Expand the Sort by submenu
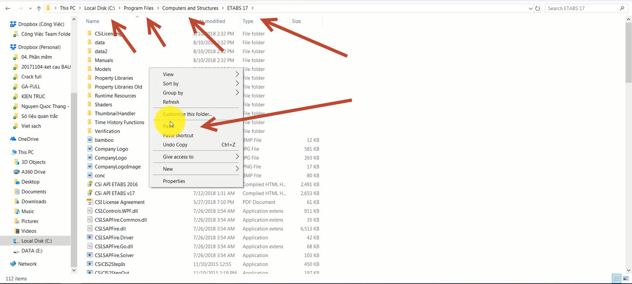Image resolution: width=632 pixels, height=284 pixels. (170, 83)
